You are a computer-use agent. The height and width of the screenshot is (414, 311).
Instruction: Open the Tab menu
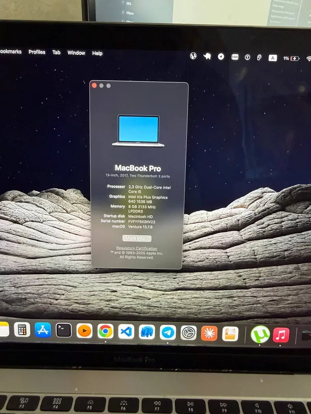coord(56,52)
